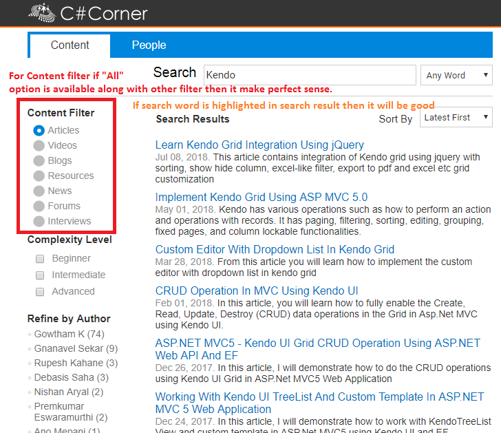Filter by author Rupesh Kahane (3)
Viewport: 501px width, 433px height.
coord(76,363)
